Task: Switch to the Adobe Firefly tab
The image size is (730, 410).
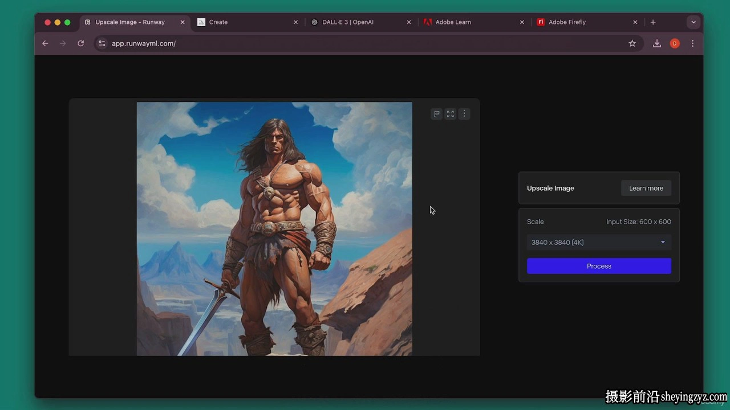Action: (587, 22)
